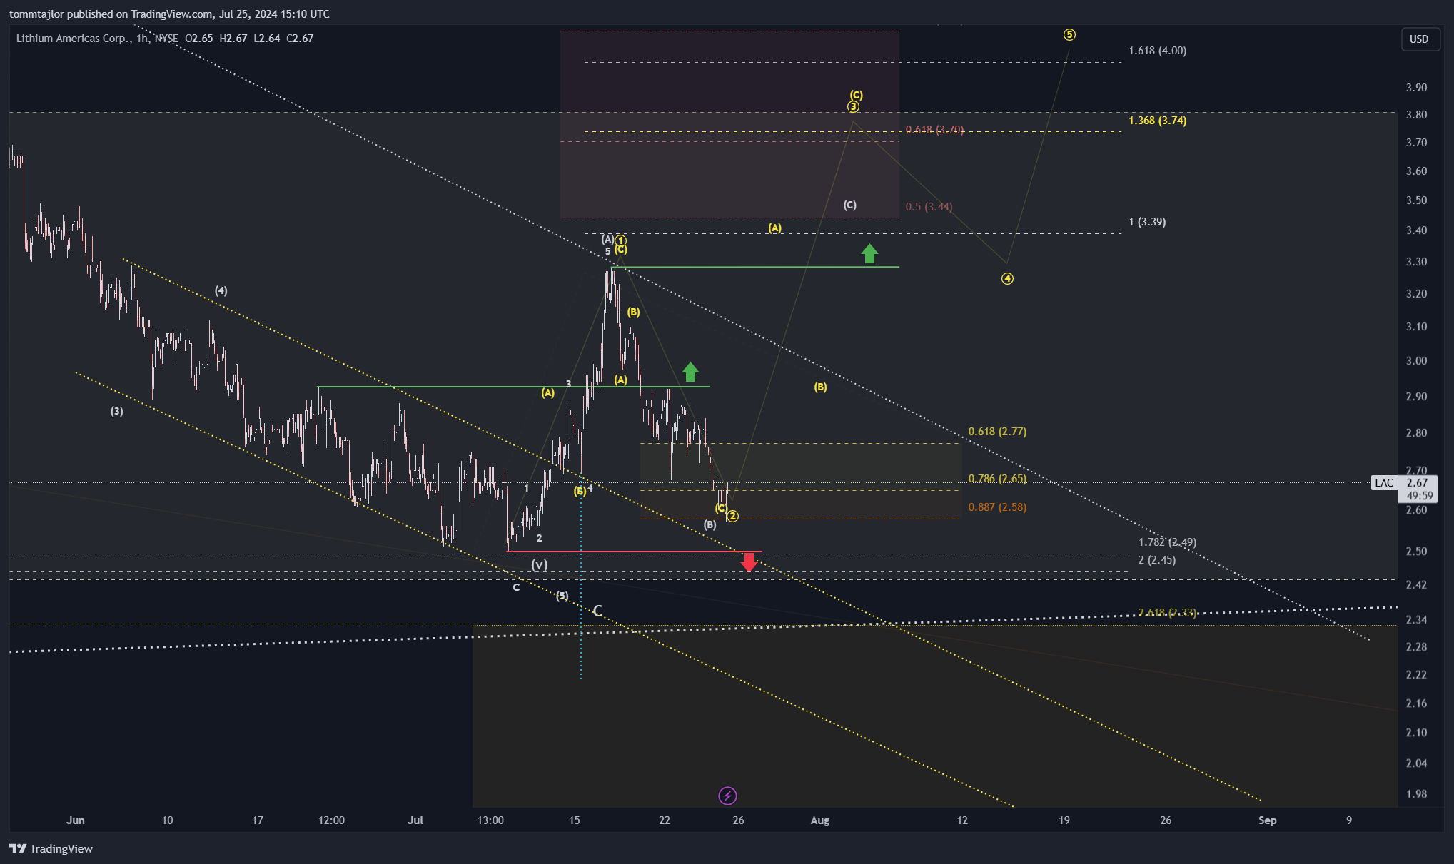Click the 49:59 bar countdown
Image resolution: width=1454 pixels, height=864 pixels.
click(1419, 495)
